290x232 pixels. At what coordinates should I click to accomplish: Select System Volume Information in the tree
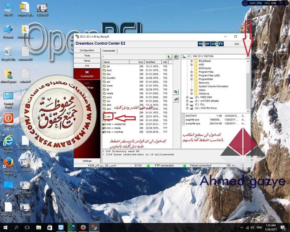click(214, 86)
